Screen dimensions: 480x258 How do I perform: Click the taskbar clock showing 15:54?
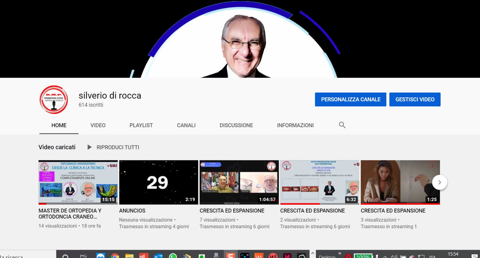453,254
